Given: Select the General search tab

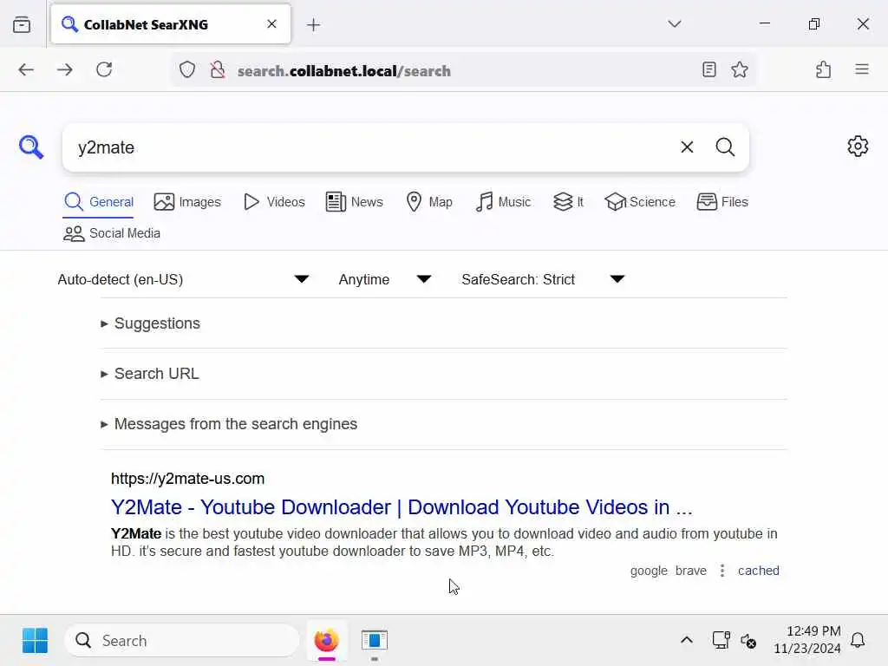Looking at the screenshot, I should [x=99, y=202].
